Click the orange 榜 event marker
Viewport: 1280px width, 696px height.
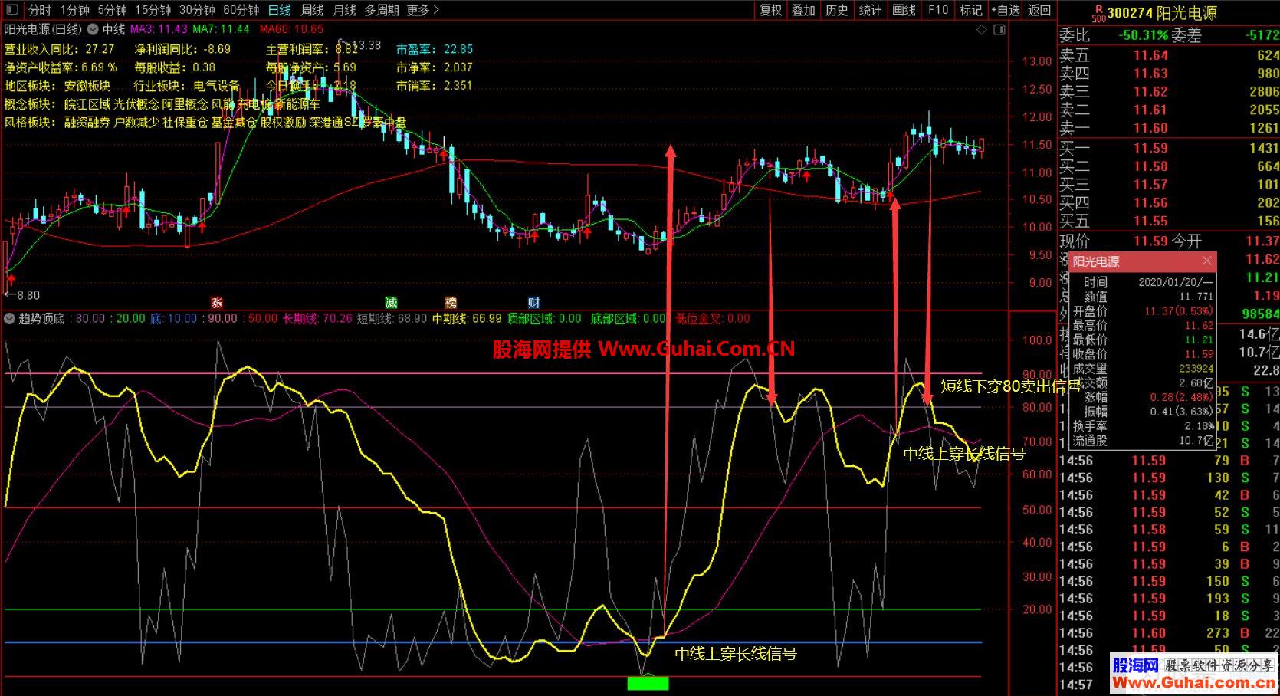[x=450, y=303]
